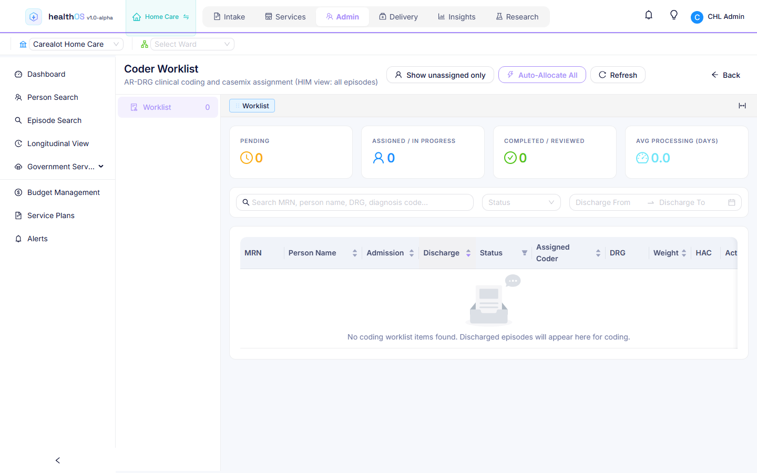The width and height of the screenshot is (757, 473).
Task: Click the lightbulb tips icon
Action: coord(674,15)
